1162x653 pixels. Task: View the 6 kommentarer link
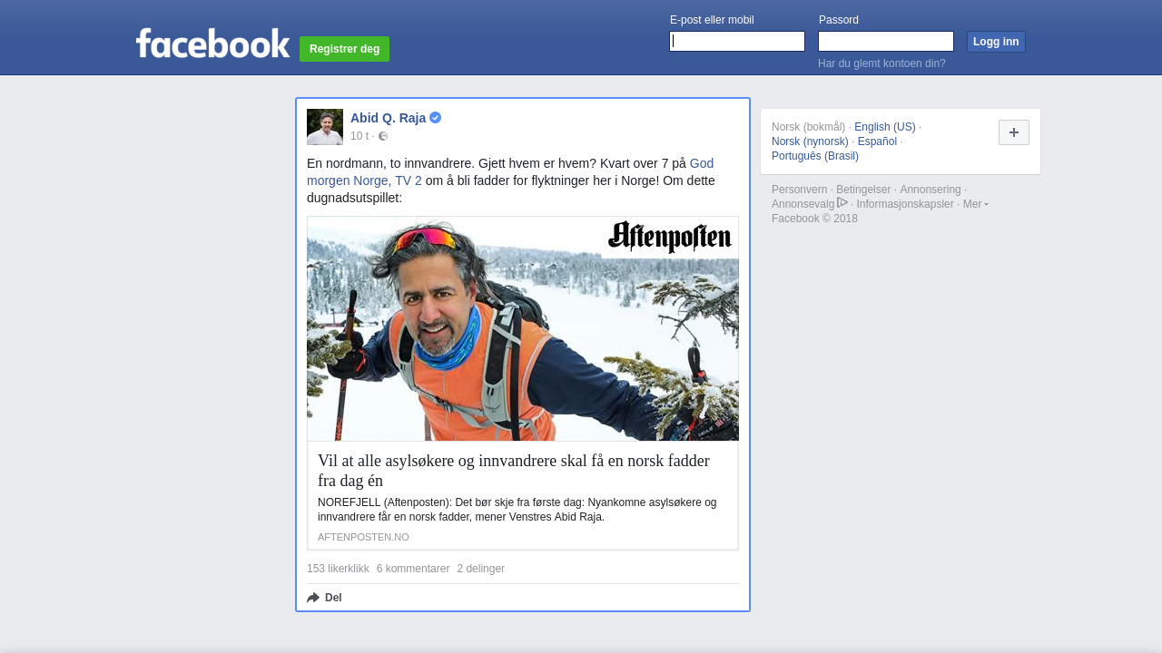413,569
